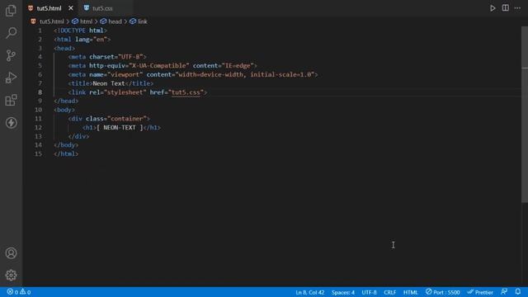Click line number 8 in gutter
Image resolution: width=528 pixels, height=297 pixels.
coord(40,92)
